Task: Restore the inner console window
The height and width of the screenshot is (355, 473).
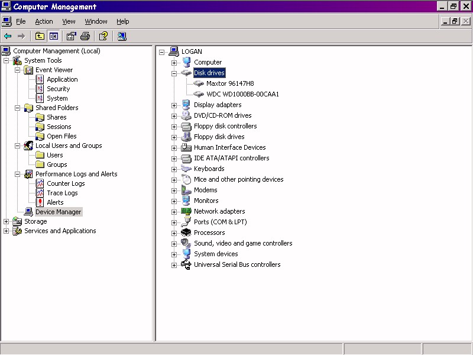Action: pyautogui.click(x=455, y=21)
